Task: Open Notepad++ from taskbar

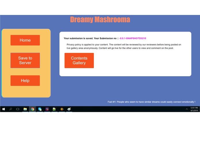Action: [x=54, y=109]
